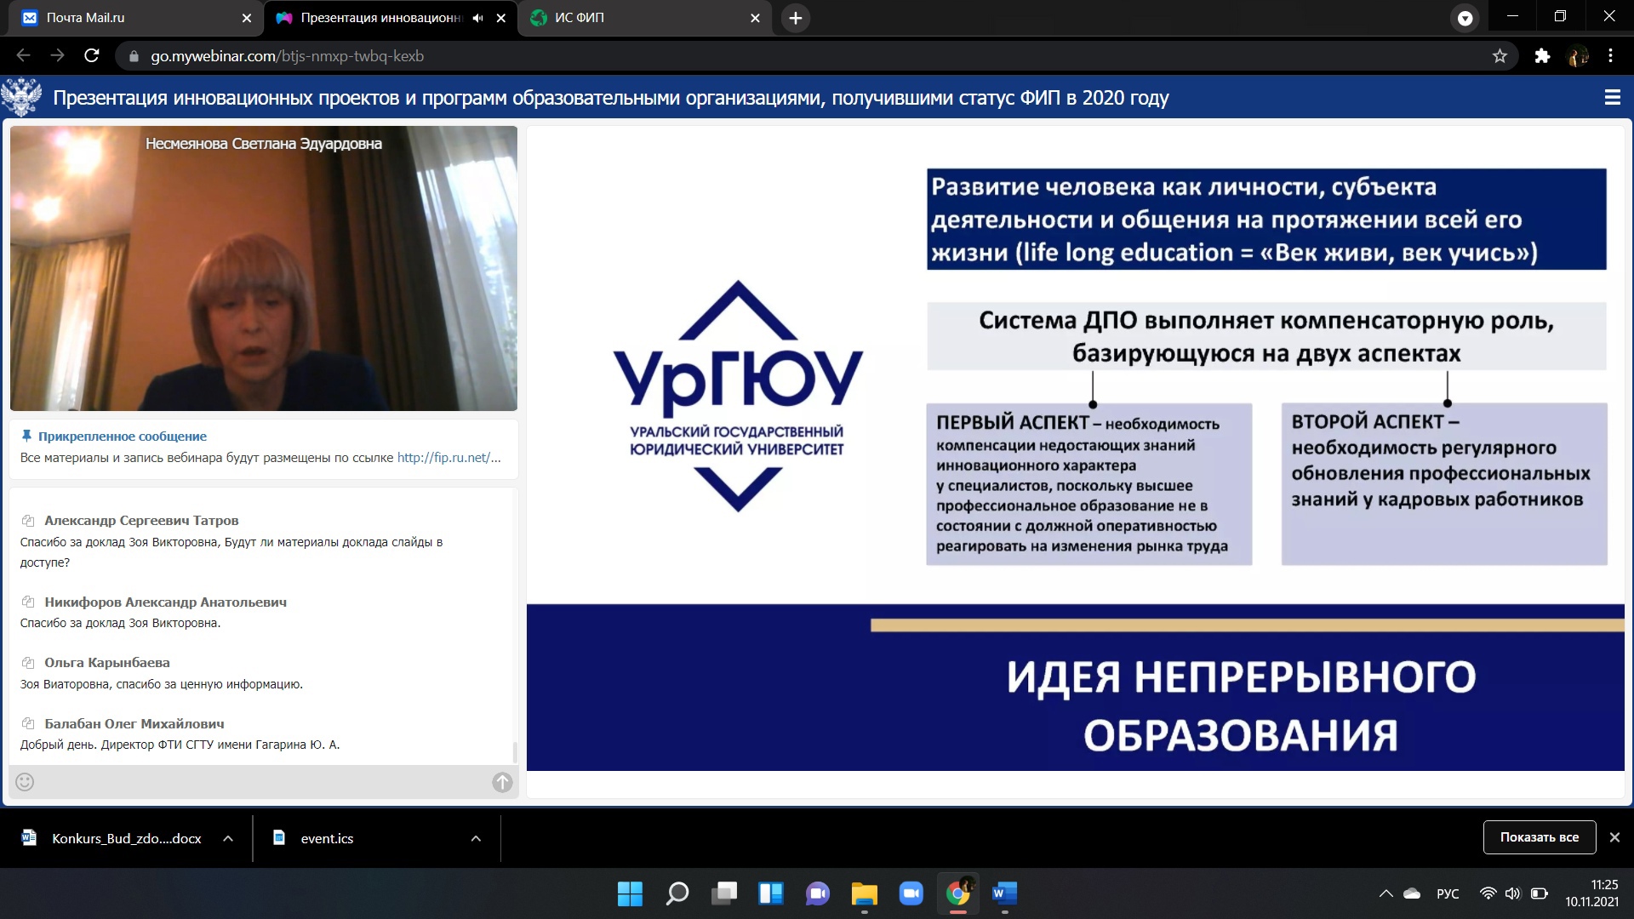This screenshot has width=1634, height=919.
Task: Click the chat message input field
Action: pyautogui.click(x=263, y=782)
